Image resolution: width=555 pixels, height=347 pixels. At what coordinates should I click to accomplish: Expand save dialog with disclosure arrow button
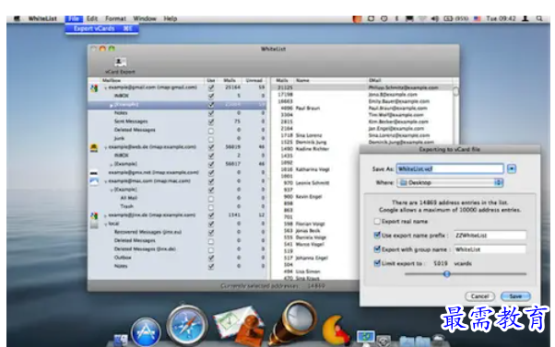pos(512,169)
